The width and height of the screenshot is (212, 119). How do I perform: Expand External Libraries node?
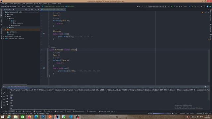click(4, 36)
